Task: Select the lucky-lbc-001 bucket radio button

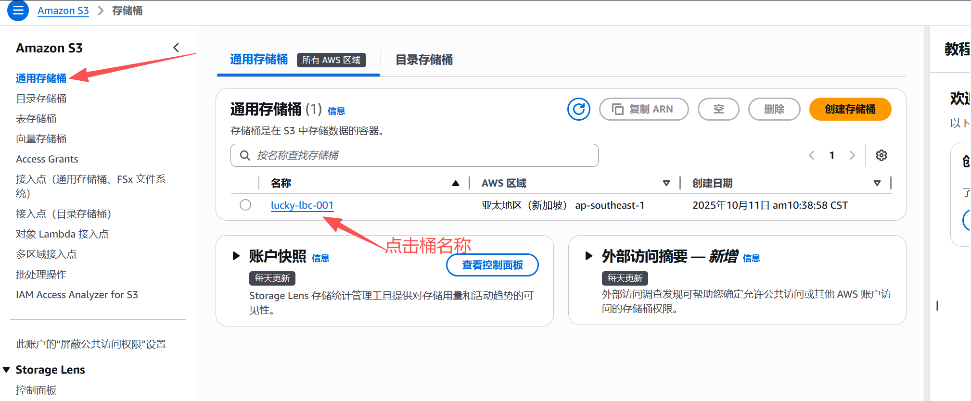Action: tap(245, 205)
